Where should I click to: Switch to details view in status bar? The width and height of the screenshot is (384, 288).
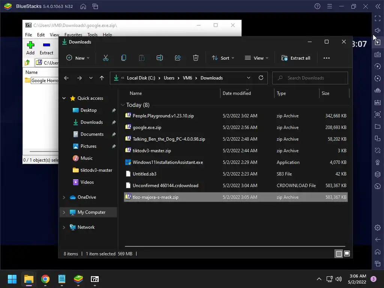pos(339,254)
